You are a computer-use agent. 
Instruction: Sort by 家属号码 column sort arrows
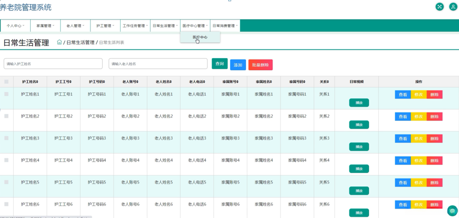(305, 82)
